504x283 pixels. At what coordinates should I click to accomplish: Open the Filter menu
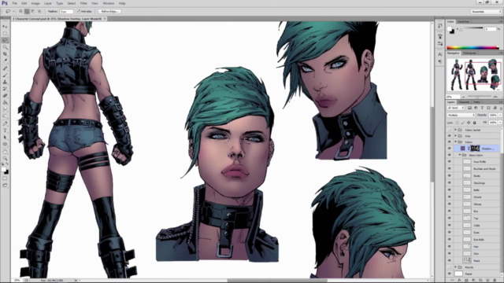[83, 3]
